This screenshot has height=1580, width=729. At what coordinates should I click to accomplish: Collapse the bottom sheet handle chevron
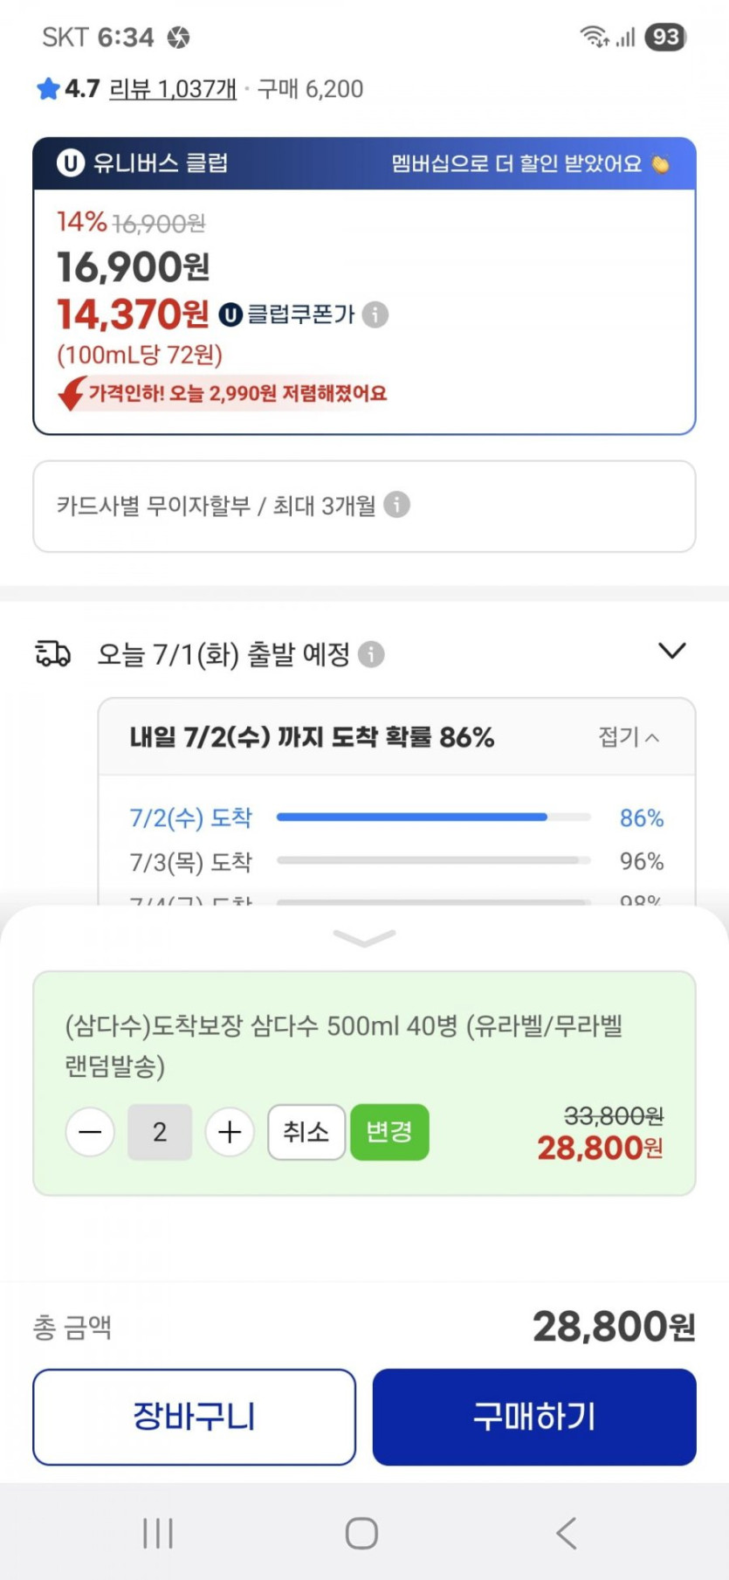364,938
